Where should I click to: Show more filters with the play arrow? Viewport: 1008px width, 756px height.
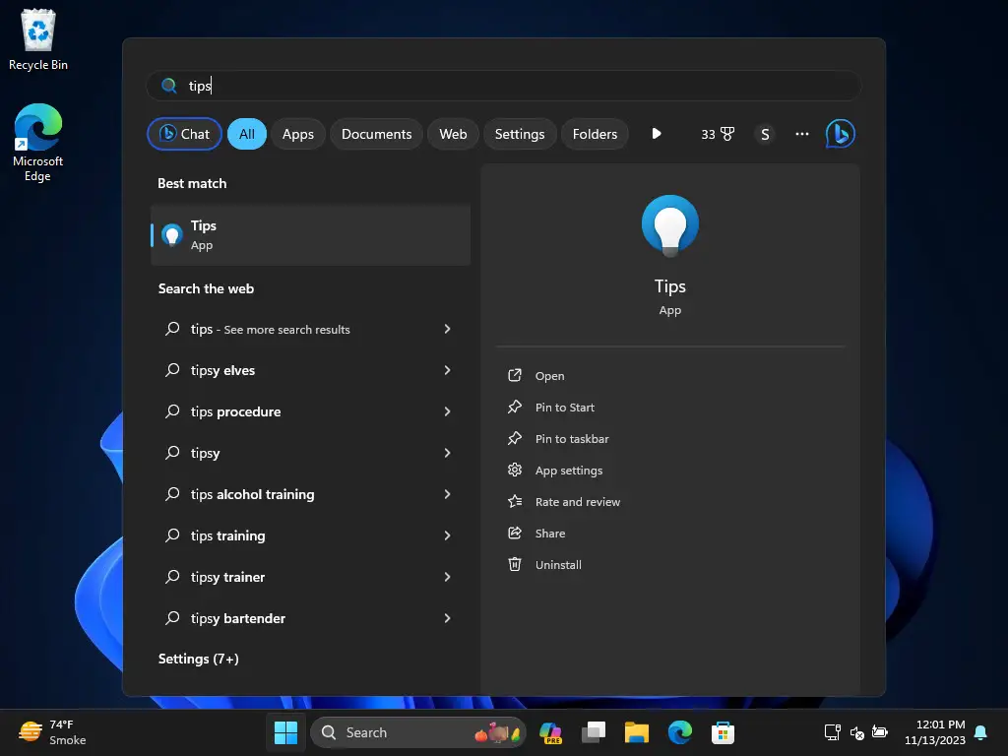656,134
